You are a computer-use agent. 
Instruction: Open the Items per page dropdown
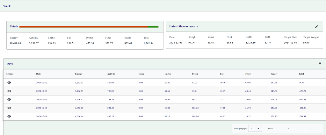(255, 128)
